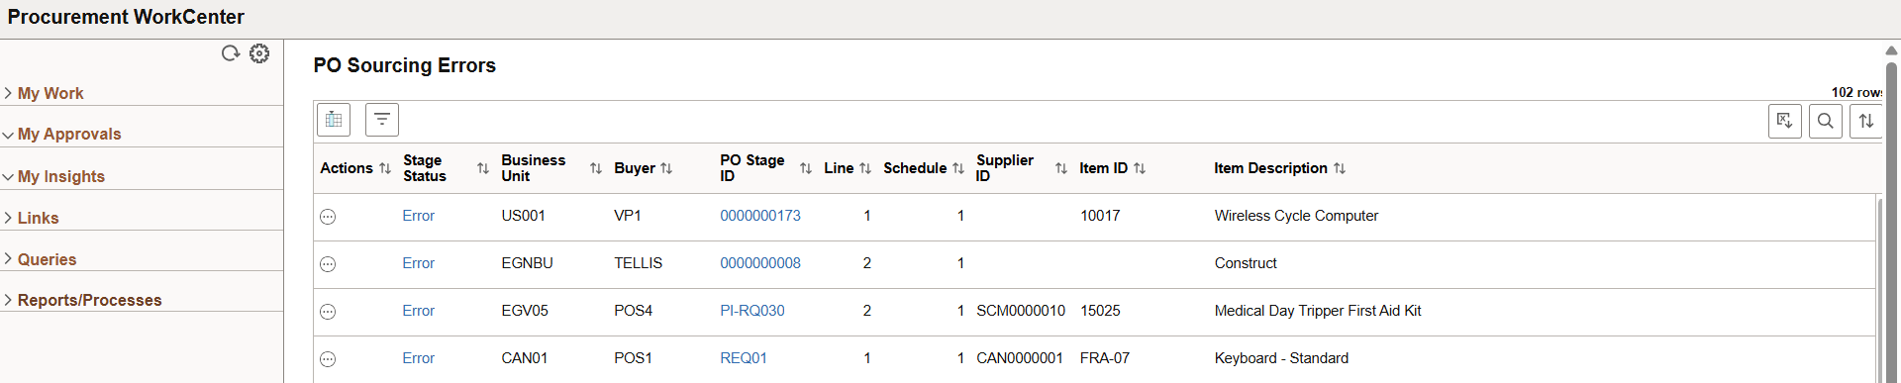Open the grid search icon
1901x383 pixels.
point(1826,121)
